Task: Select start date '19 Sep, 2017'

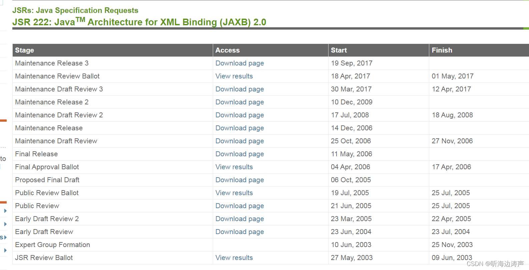Action: [352, 63]
